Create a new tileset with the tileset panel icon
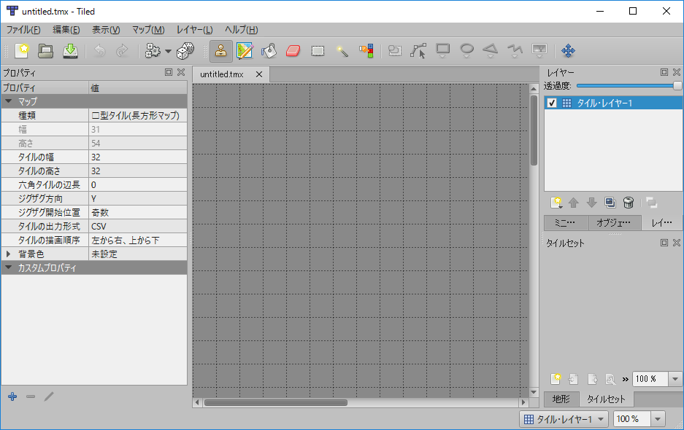This screenshot has width=684, height=430. coord(556,378)
